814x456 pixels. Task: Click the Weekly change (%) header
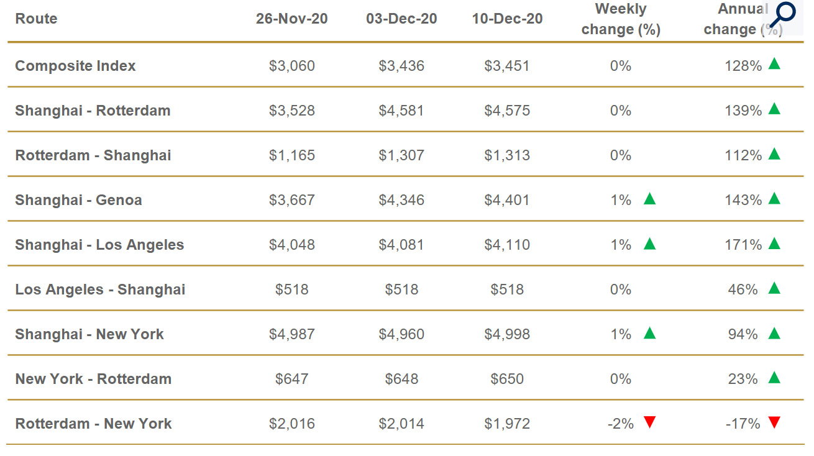click(620, 19)
